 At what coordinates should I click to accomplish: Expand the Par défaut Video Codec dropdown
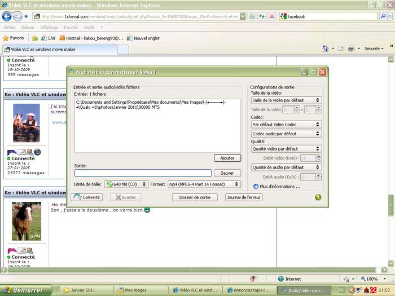[286, 125]
